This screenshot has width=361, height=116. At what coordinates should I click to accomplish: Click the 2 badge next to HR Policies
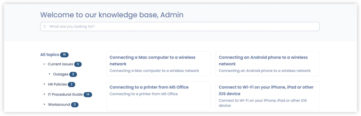[x=71, y=85]
